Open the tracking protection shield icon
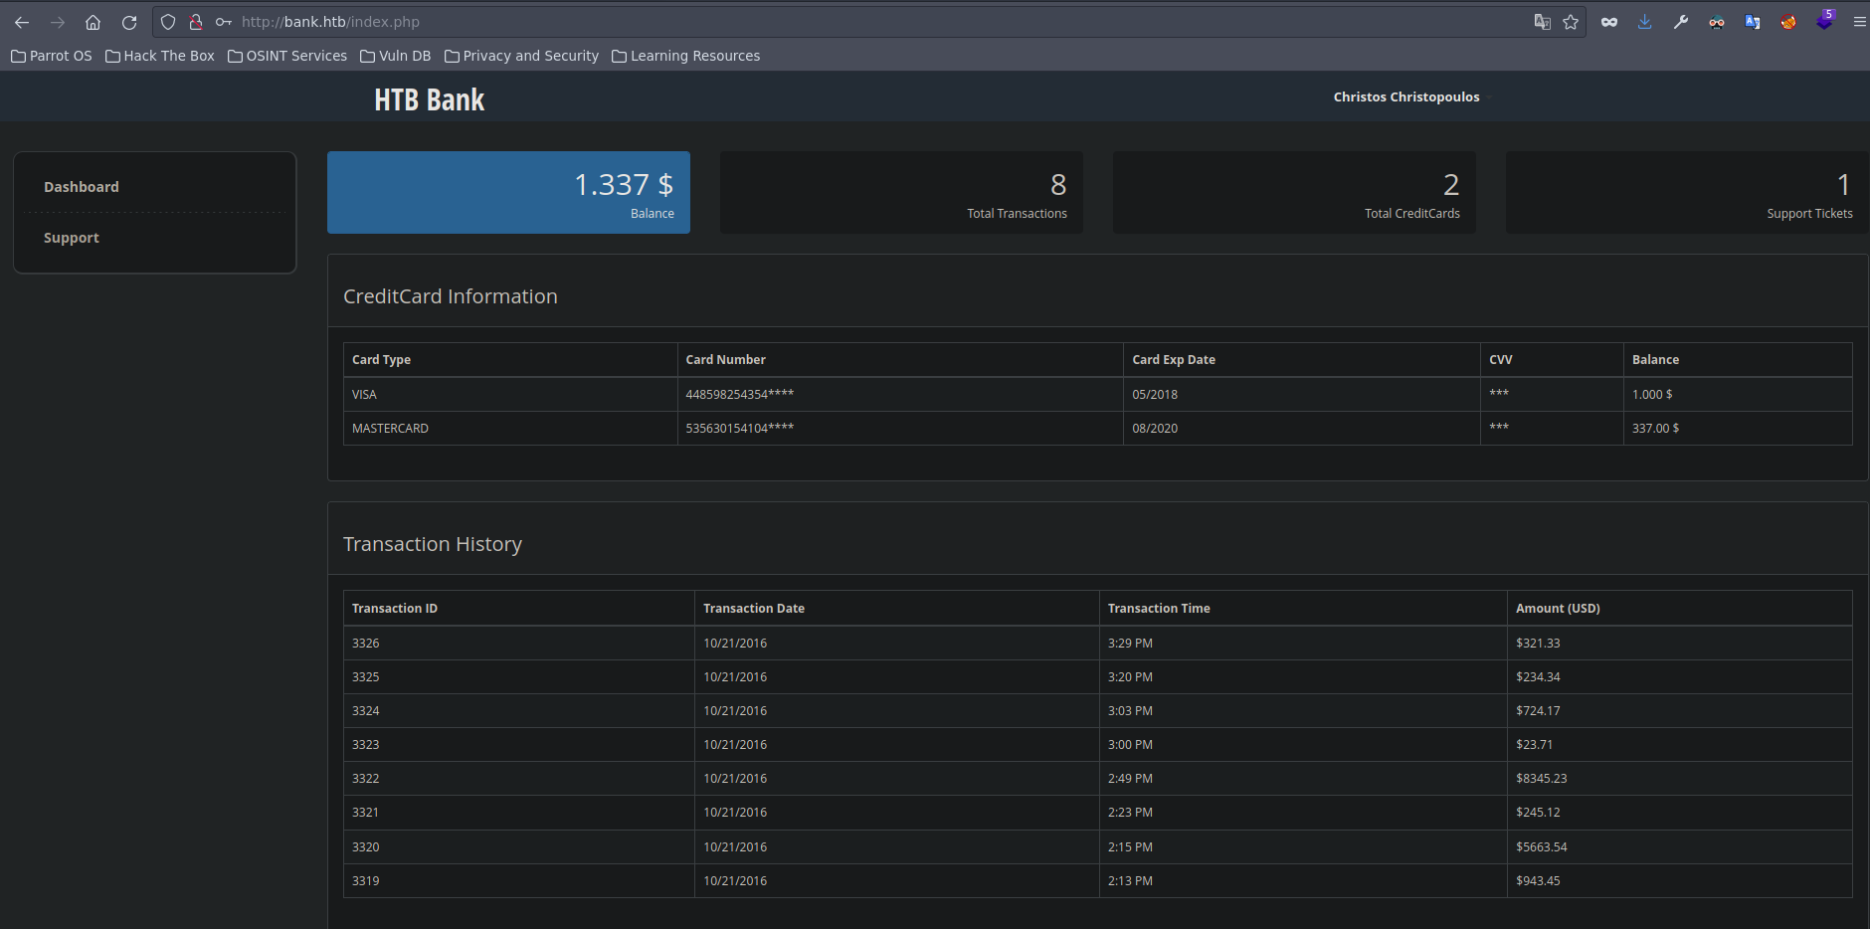Image resolution: width=1870 pixels, height=929 pixels. [168, 22]
